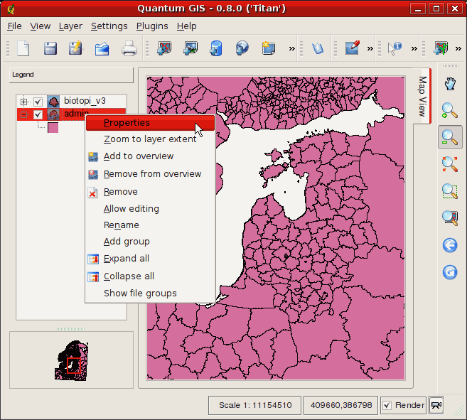Image resolution: width=467 pixels, height=420 pixels.
Task: Open the Settings menu
Action: [109, 26]
